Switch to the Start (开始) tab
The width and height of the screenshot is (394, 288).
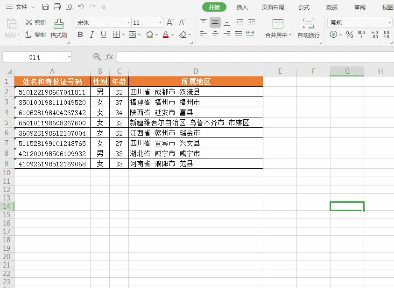pos(214,7)
